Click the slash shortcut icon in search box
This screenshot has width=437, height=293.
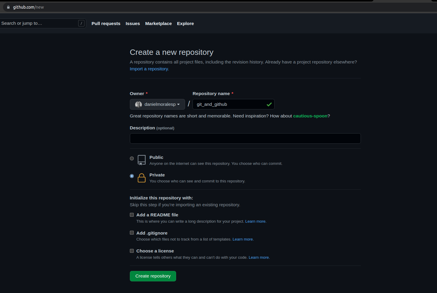click(x=81, y=23)
